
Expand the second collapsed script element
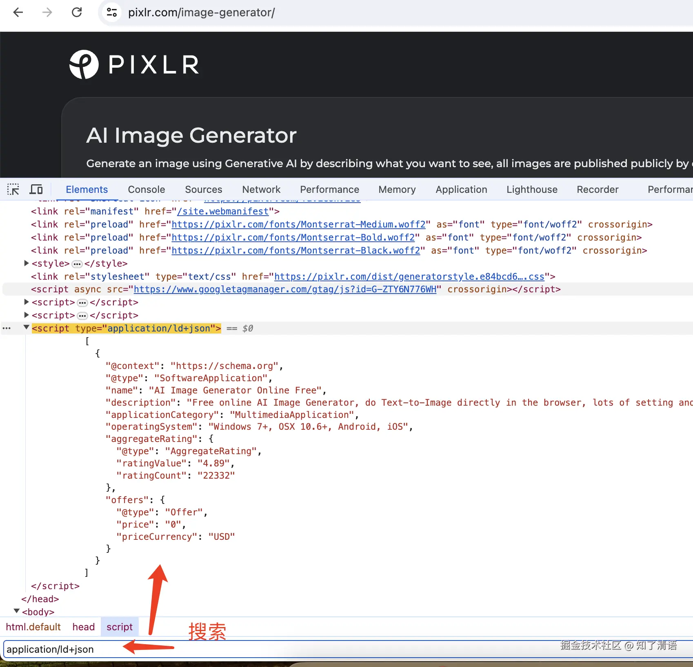(27, 315)
